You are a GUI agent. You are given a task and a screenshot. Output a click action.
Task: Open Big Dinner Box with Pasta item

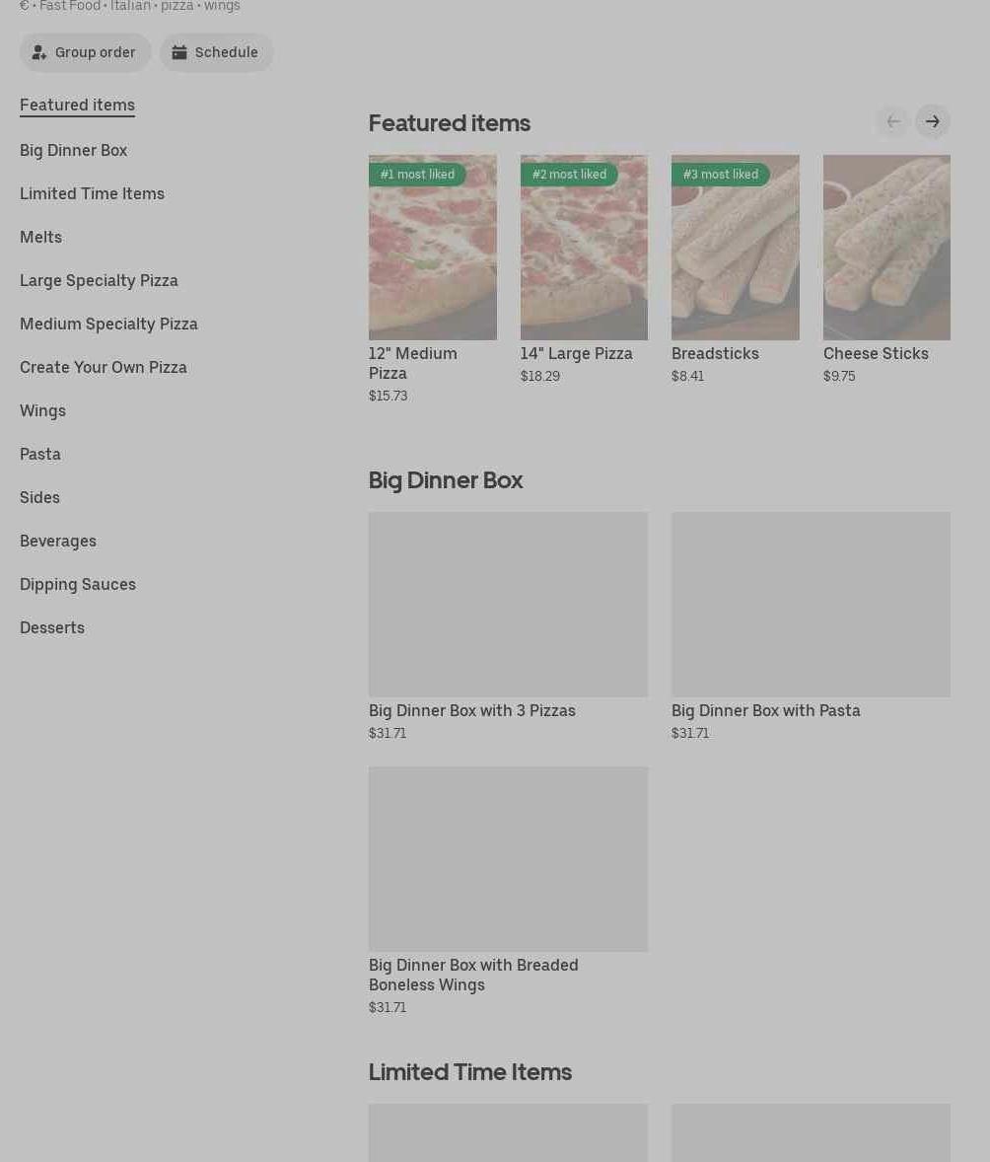point(811,626)
